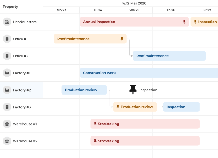Select the Office #2 row label
Screen dimensions: 218x158
[20, 56]
